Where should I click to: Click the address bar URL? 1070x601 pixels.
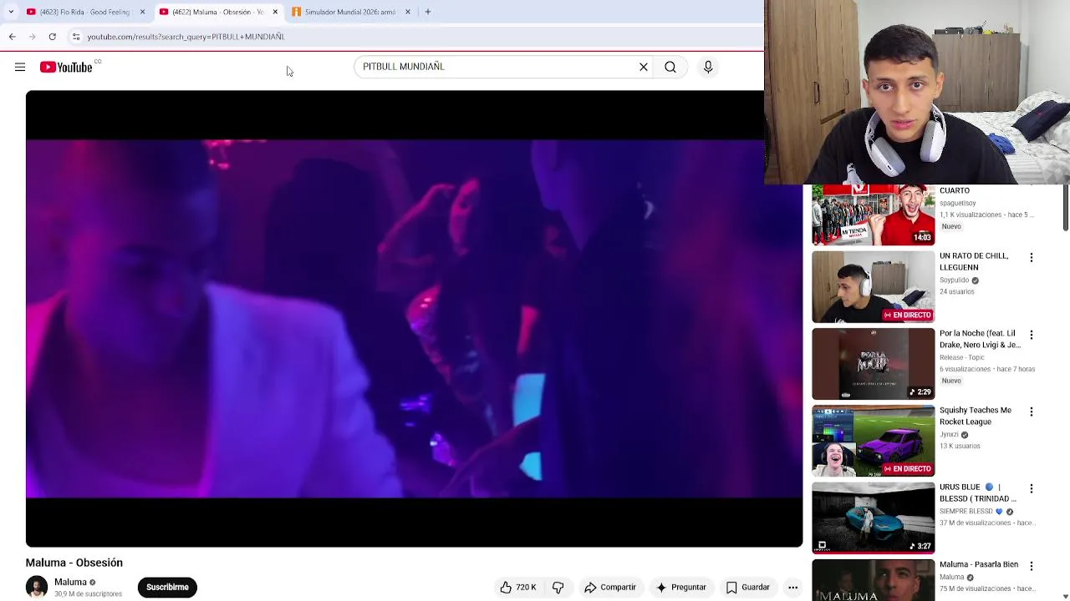coord(186,37)
